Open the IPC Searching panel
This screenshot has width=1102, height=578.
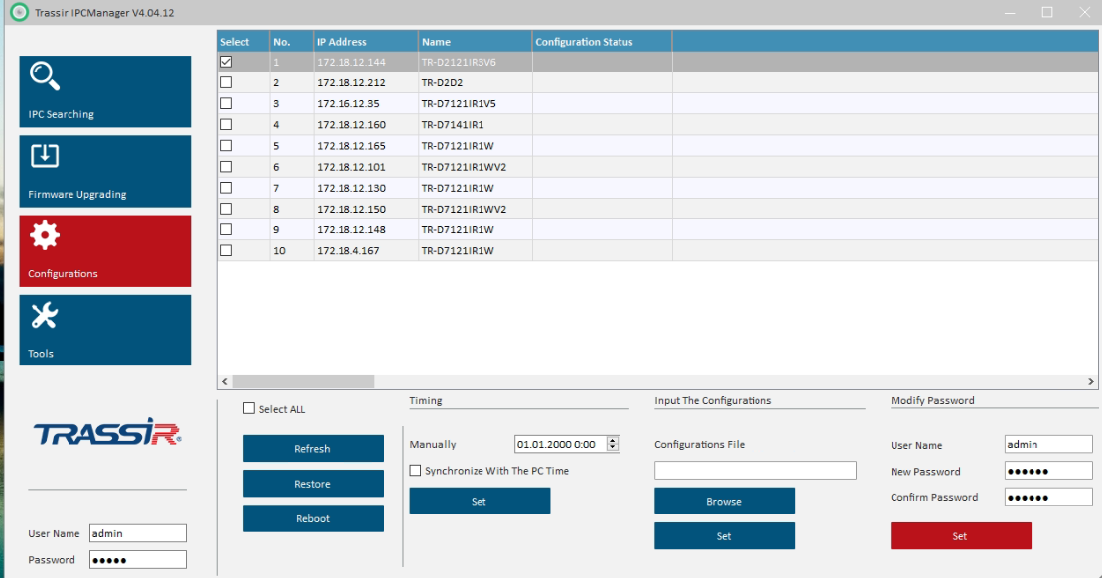click(104, 91)
